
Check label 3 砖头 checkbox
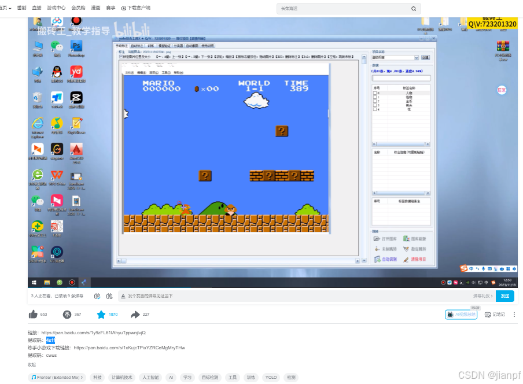(375, 105)
